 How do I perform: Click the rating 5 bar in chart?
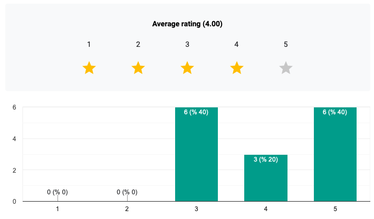click(x=335, y=158)
